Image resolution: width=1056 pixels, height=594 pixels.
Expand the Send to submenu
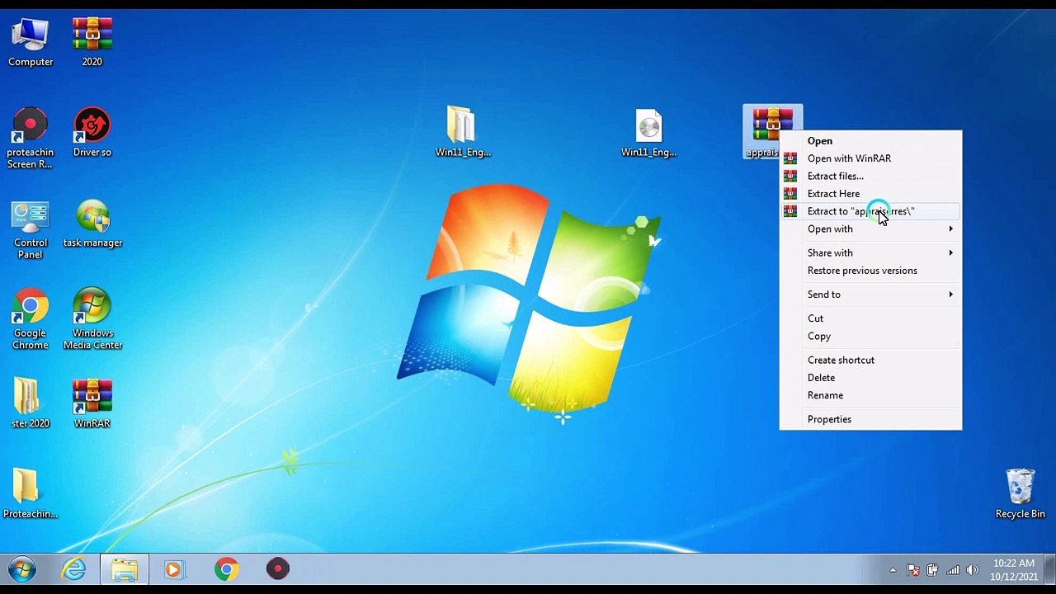point(870,295)
